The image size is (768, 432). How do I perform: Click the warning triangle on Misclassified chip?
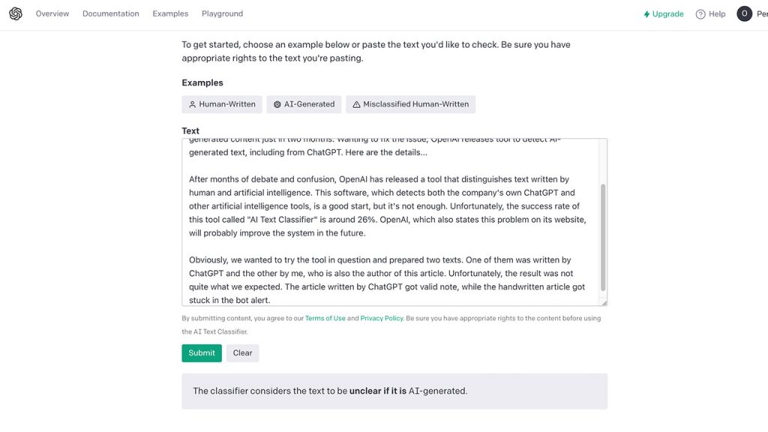355,104
